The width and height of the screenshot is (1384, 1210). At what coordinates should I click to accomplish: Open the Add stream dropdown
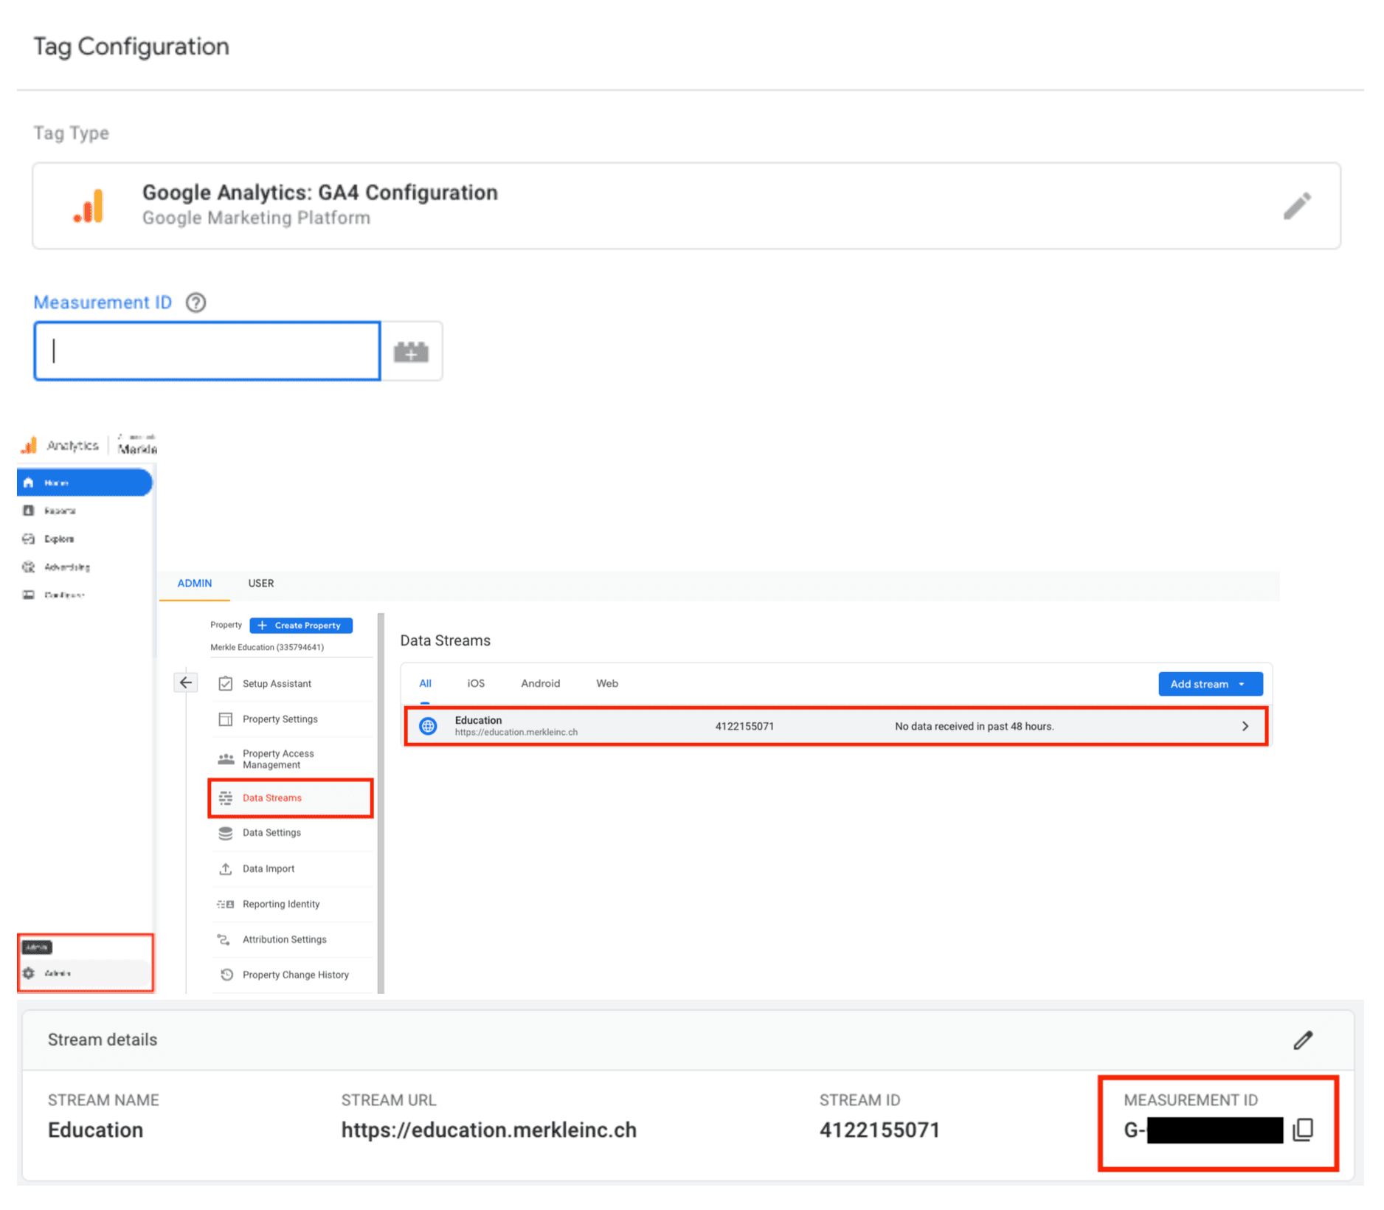tap(1210, 684)
